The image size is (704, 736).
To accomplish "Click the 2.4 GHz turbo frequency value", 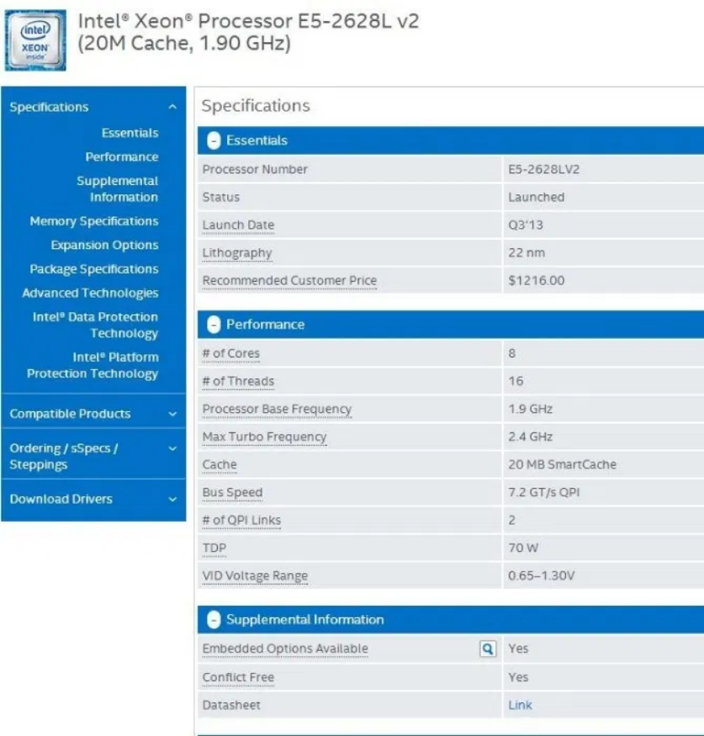I will coord(531,437).
